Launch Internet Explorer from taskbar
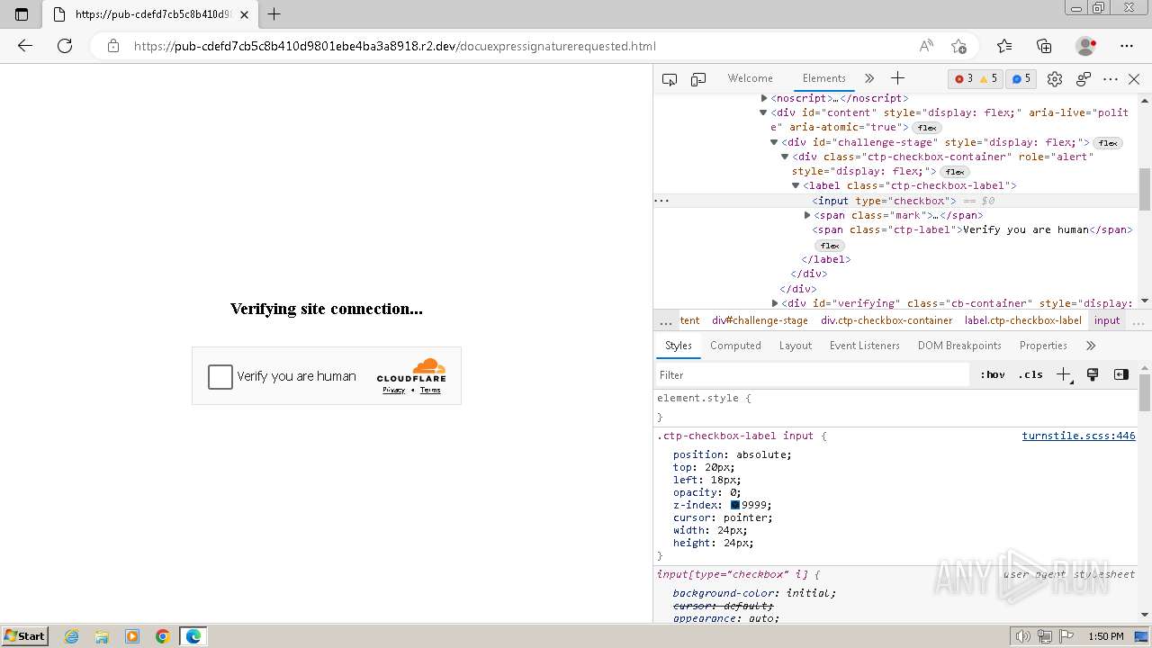1152x648 pixels. coord(72,636)
